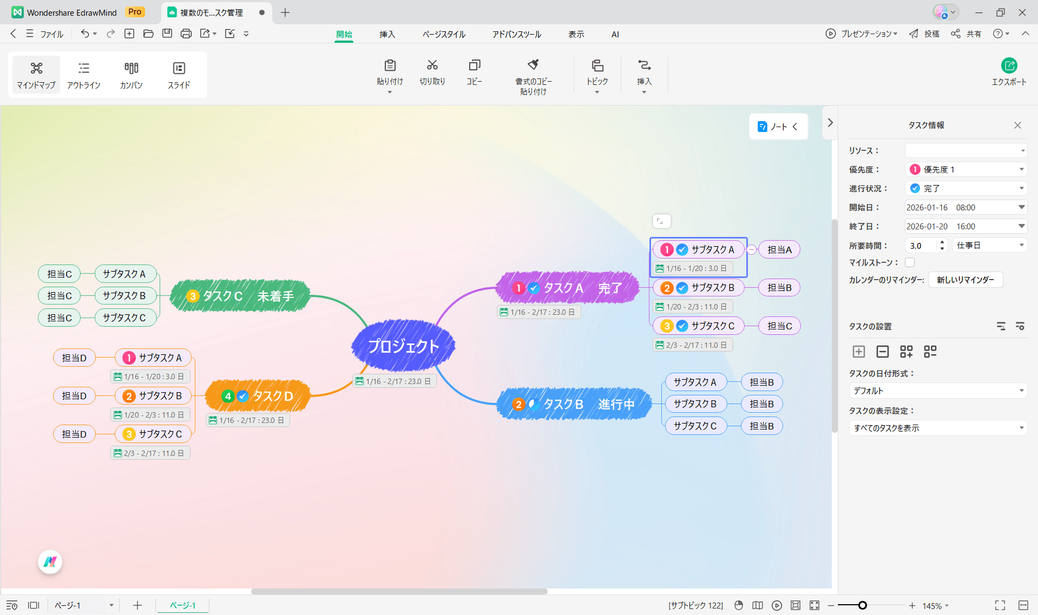
Task: Open the Resource dropdown
Action: coord(966,150)
